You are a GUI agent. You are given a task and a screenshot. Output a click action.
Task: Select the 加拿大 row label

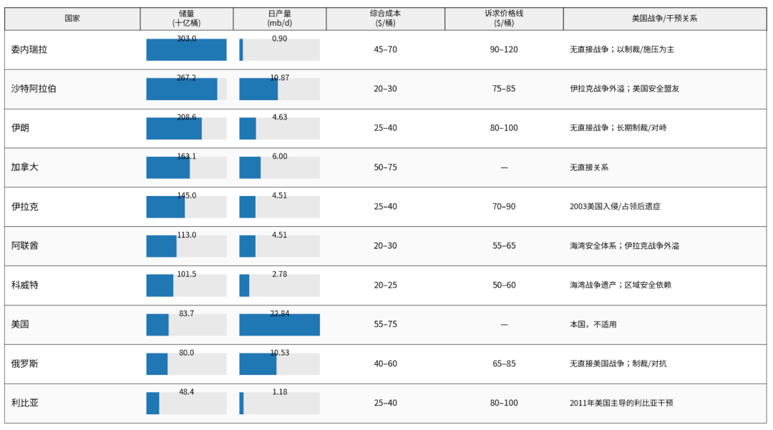(x=25, y=167)
